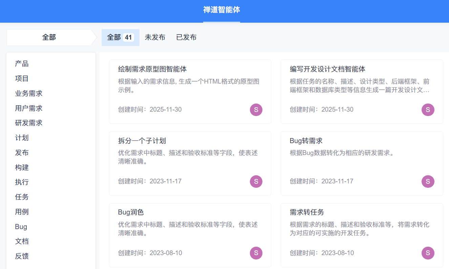Image resolution: width=449 pixels, height=269 pixels.
Task: Open the 编写开发设计文档智能体 card title
Action: [x=327, y=69]
